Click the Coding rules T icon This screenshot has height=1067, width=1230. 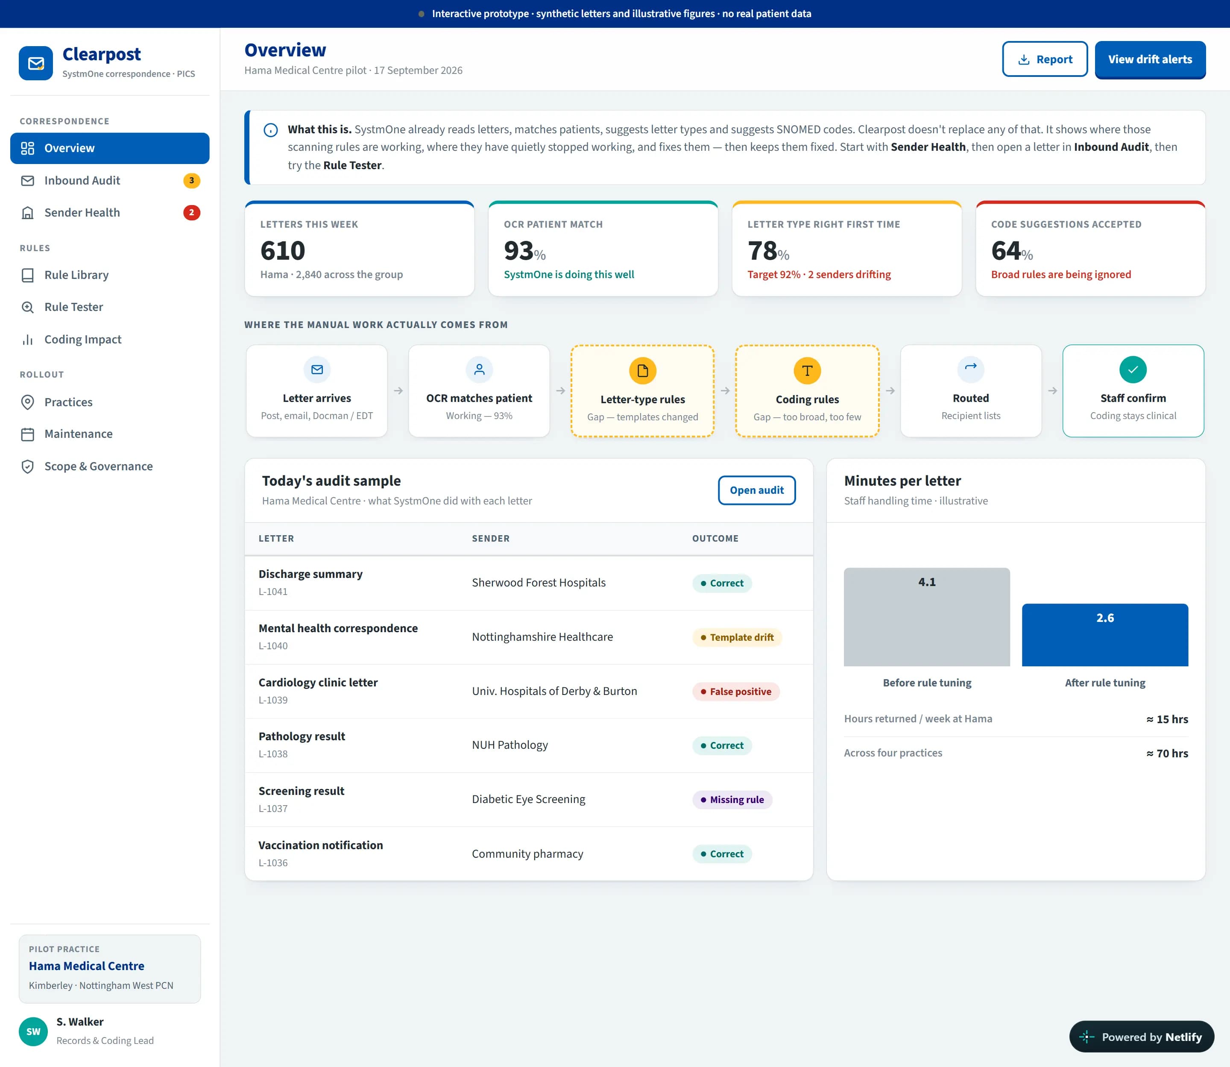pyautogui.click(x=807, y=371)
